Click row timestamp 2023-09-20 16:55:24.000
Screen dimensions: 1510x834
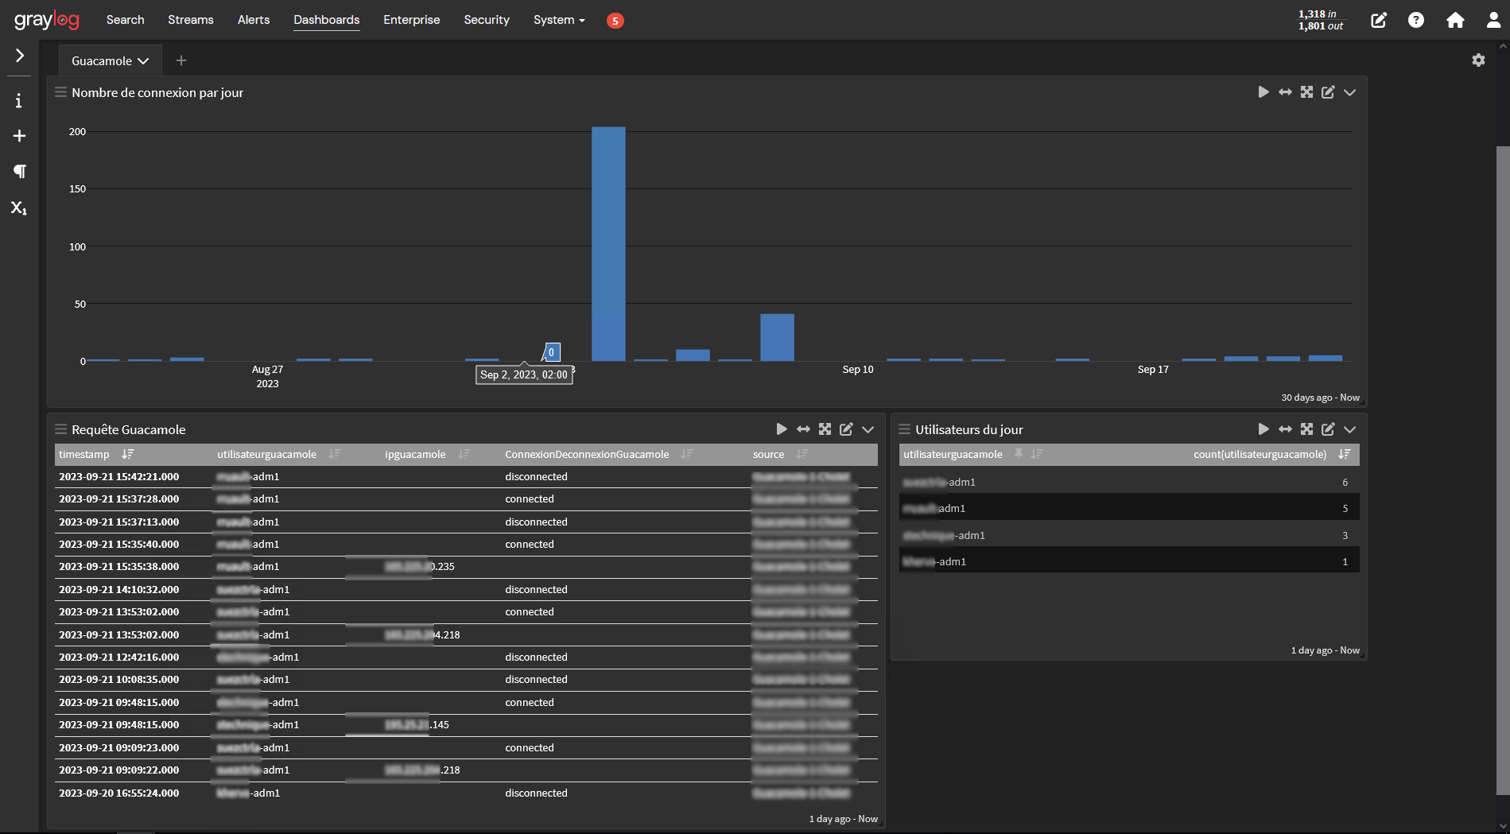coord(119,793)
